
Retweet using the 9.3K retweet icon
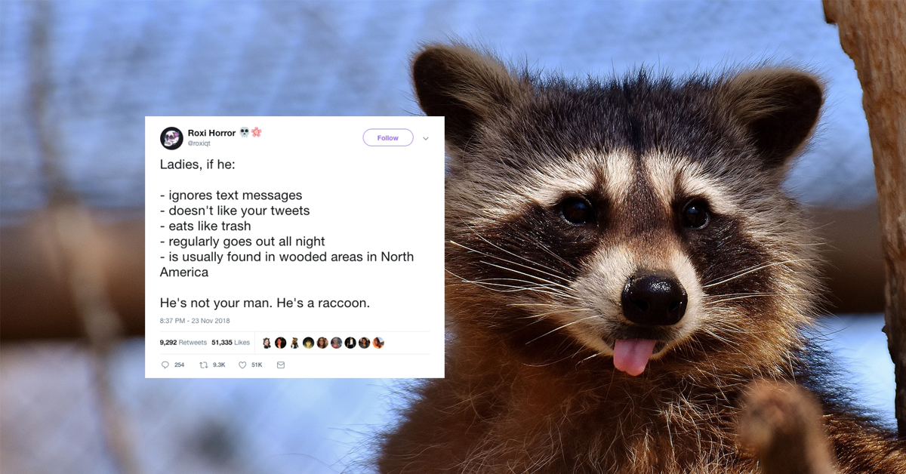(203, 365)
